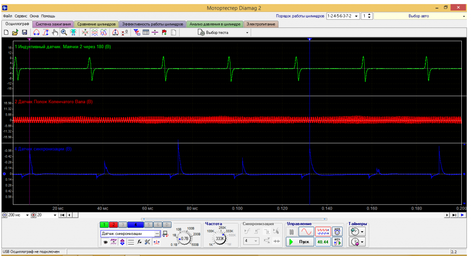Switch to the 'Осциллограф' tab
Screen dimensions: 471x256
(x=17, y=24)
